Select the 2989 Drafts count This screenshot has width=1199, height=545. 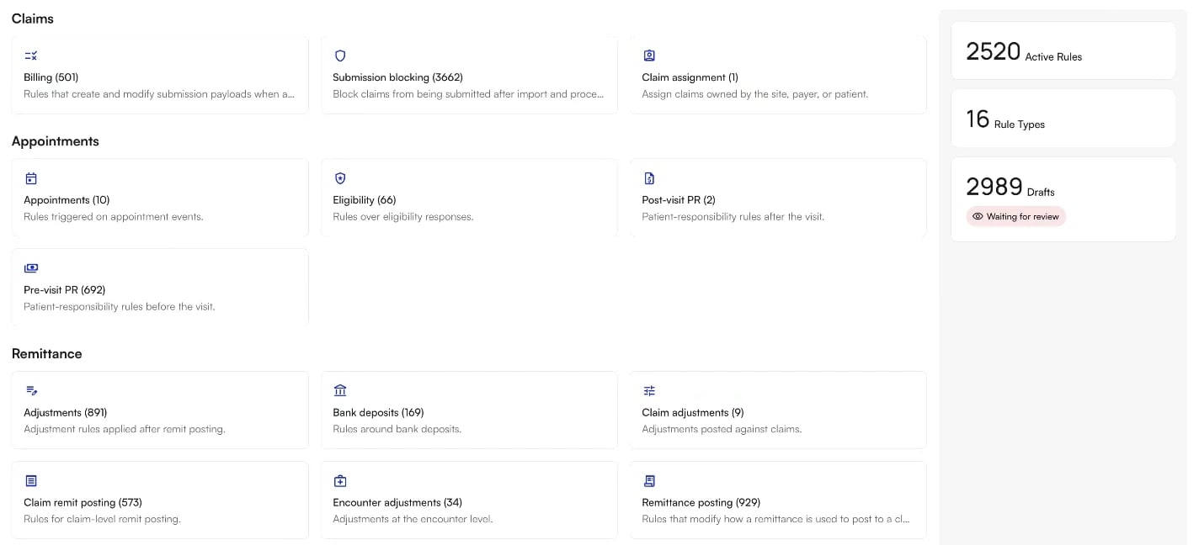994,187
